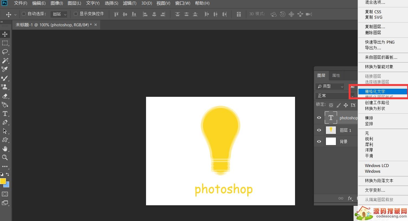
Task: Click the yellow foreground color swatch
Action: (x=3, y=181)
